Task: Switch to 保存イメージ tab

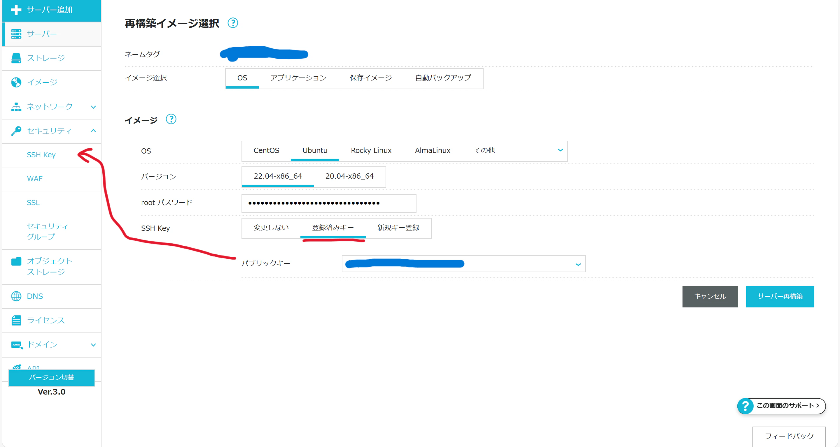Action: pyautogui.click(x=371, y=78)
